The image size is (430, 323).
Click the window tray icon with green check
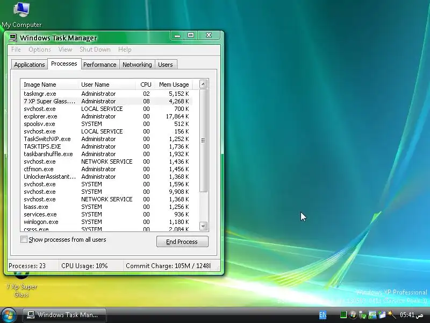pos(382,315)
